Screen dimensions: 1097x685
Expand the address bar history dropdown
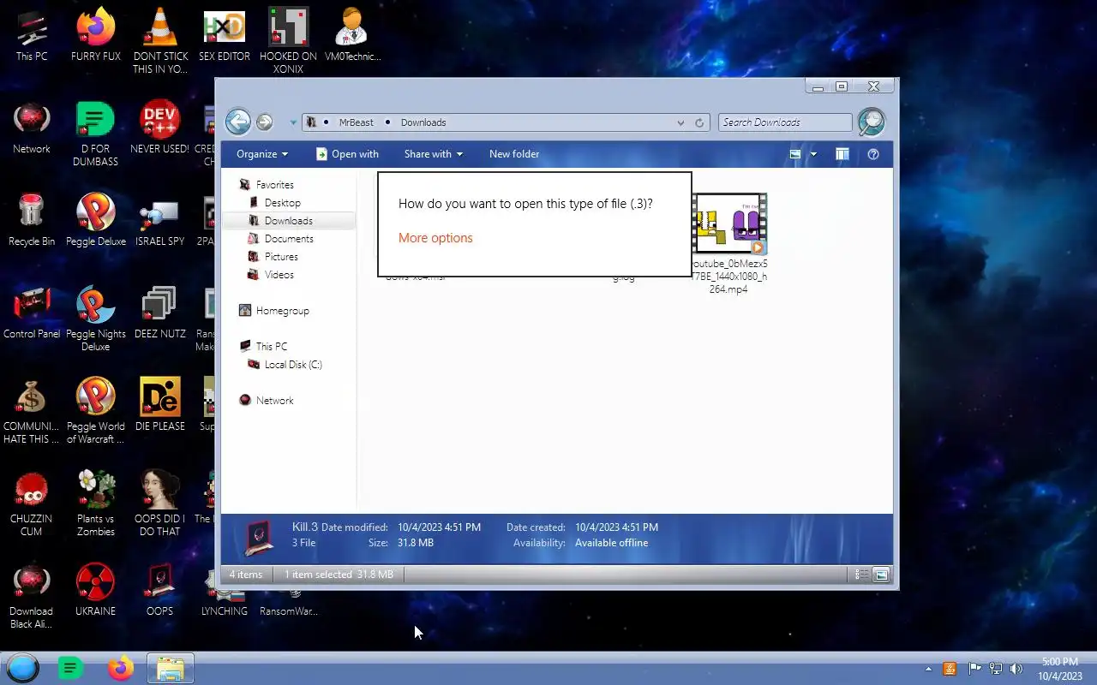pos(680,122)
